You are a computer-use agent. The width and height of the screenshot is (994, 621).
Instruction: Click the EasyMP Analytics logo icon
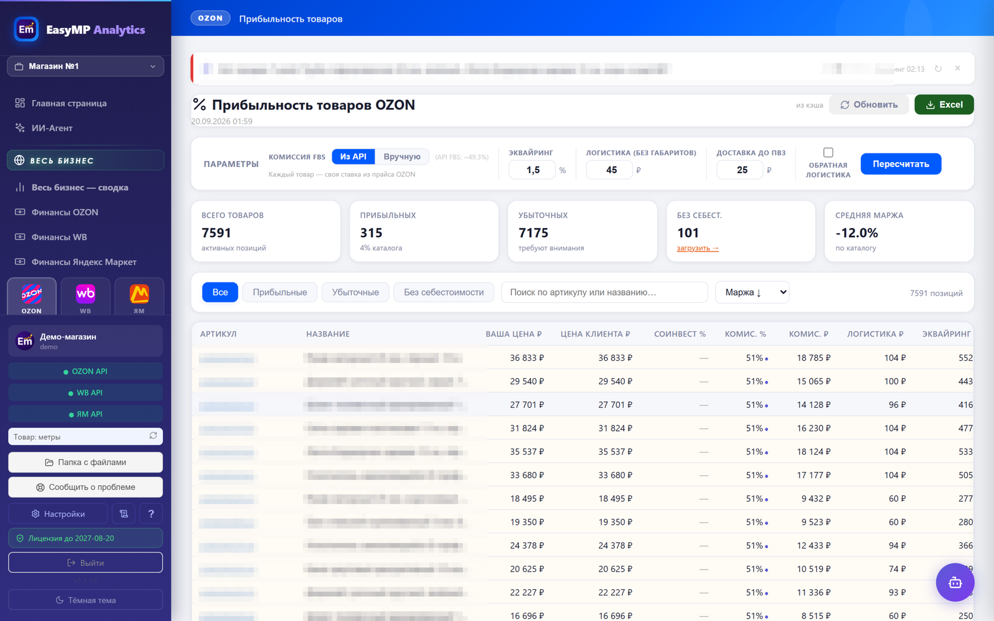[26, 29]
